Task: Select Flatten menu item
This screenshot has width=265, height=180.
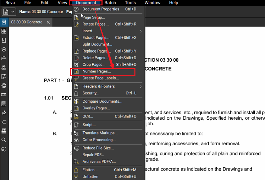Action: (x=108, y=170)
